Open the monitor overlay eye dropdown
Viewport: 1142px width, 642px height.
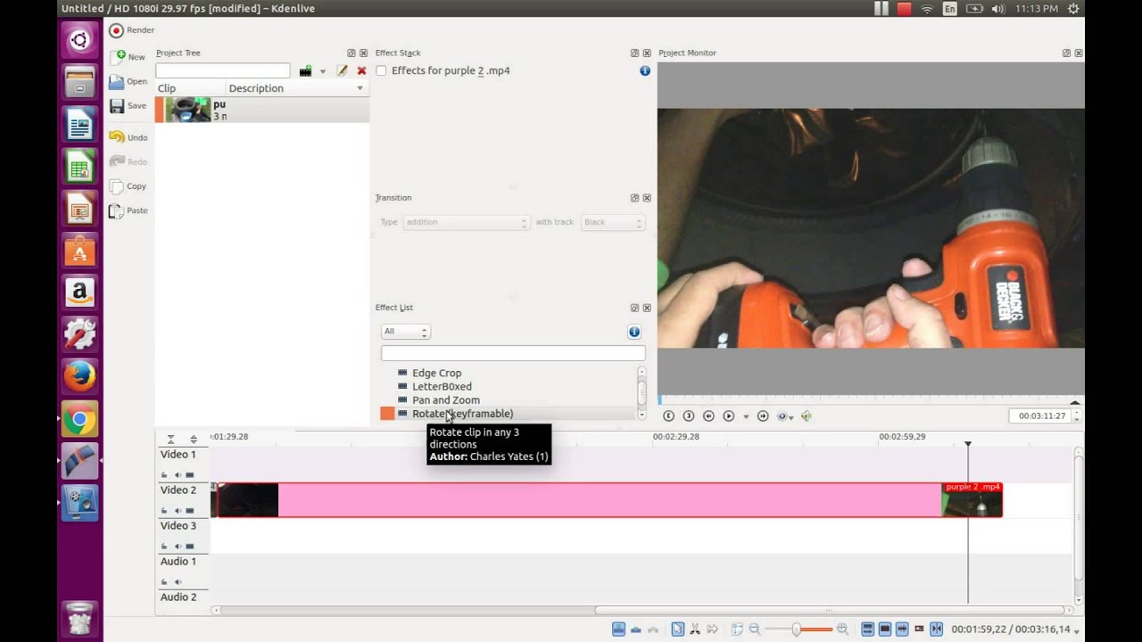[x=785, y=416]
